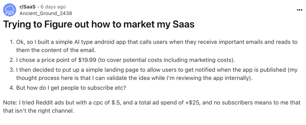Click the "6 days ago" timestamp
This screenshot has height=125, width=306.
point(53,7)
